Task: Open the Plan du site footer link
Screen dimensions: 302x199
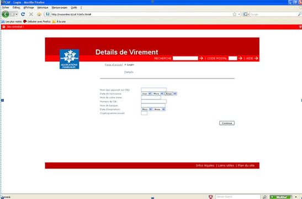Action: click(246, 165)
